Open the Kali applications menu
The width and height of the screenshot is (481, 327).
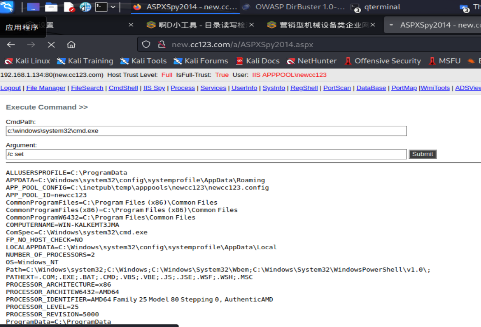(7, 7)
